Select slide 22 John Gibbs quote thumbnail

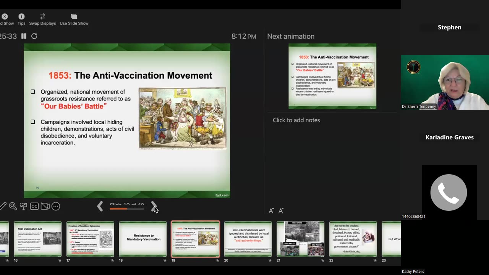coord(353,239)
